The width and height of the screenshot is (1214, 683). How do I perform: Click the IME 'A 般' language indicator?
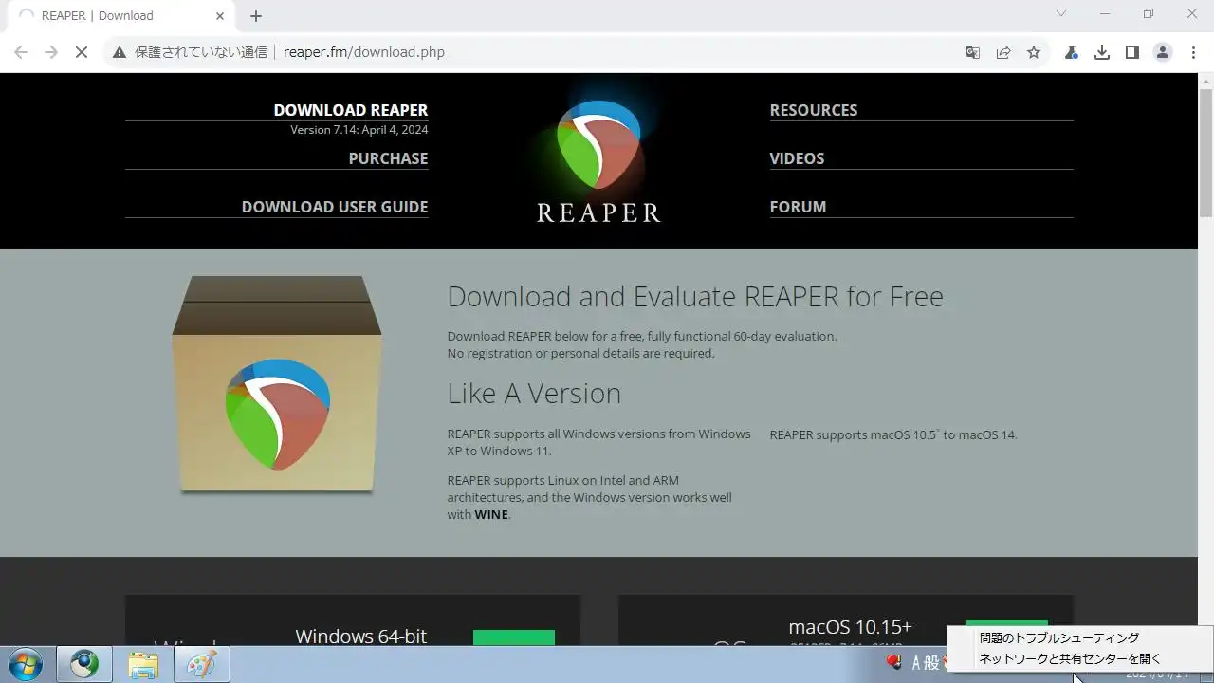click(925, 662)
